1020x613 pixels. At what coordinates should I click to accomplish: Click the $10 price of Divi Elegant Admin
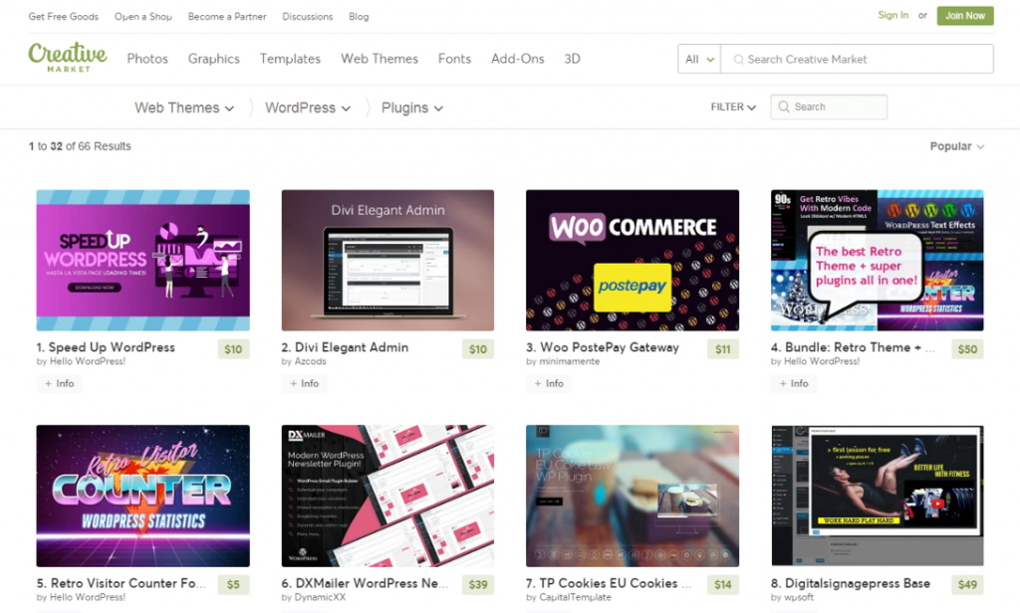pyautogui.click(x=478, y=349)
